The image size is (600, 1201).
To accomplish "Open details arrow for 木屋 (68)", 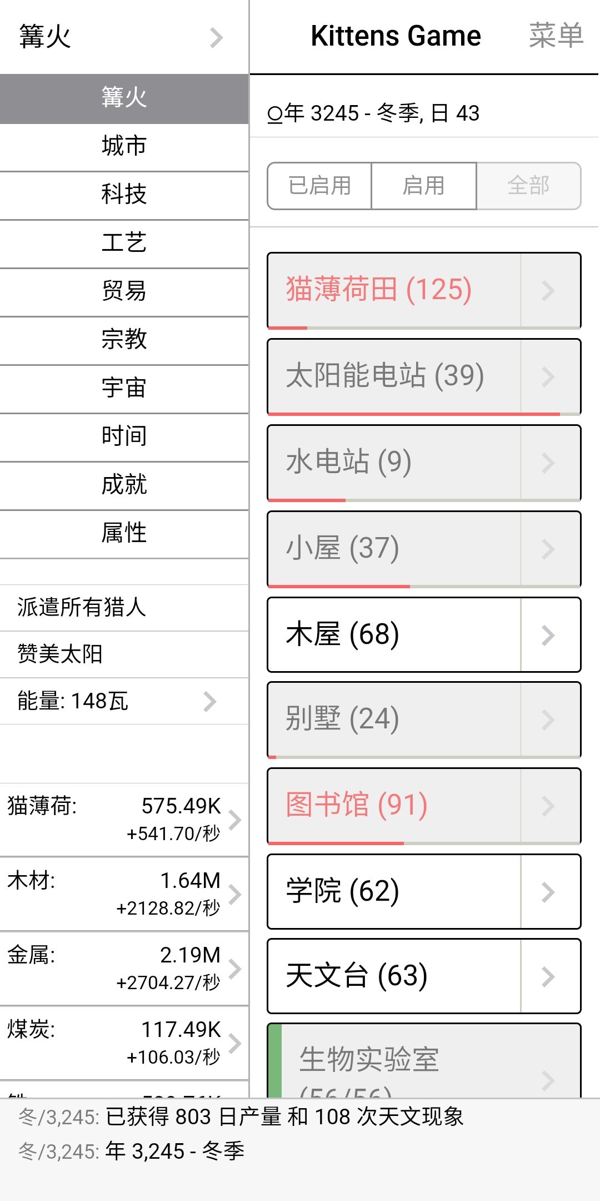I will [549, 635].
